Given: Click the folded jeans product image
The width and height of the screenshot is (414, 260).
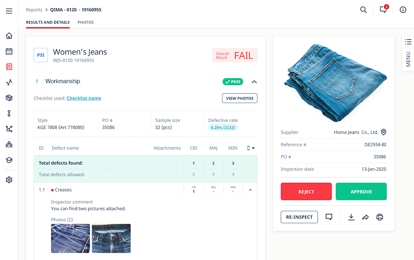Looking at the screenshot, I should pyautogui.click(x=335, y=82).
